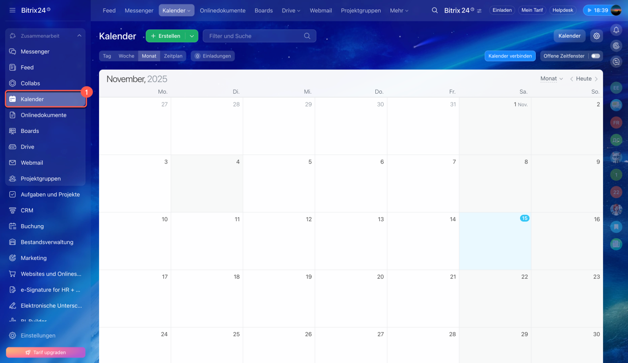628x363 pixels.
Task: Open the bookmark icon in right panel
Action: coord(616,227)
